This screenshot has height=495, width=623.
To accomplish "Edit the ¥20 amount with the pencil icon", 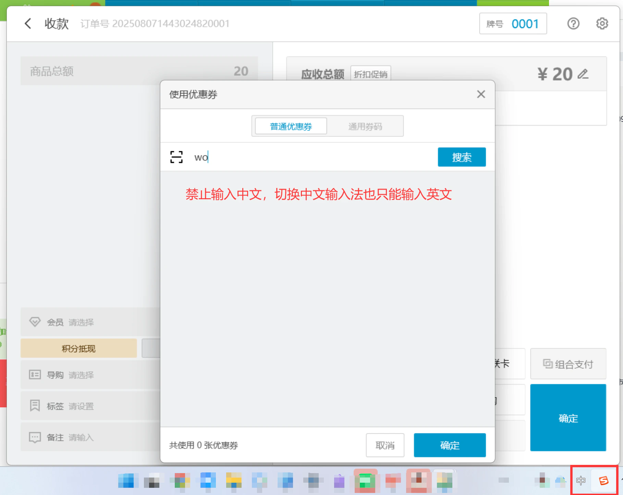I will pos(583,74).
